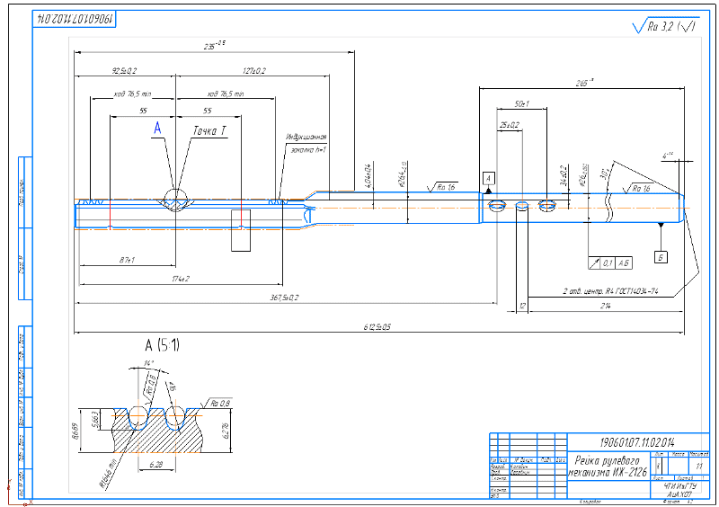
Task: Click the 'ЧТИ ИжГТУ' organization text
Action: pyautogui.click(x=680, y=486)
